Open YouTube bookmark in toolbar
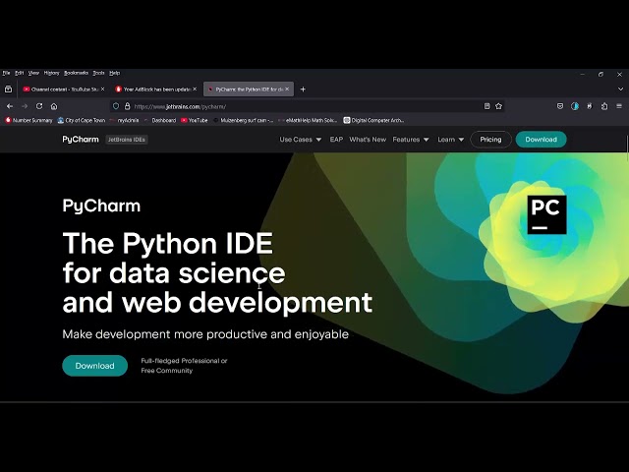 pos(195,120)
